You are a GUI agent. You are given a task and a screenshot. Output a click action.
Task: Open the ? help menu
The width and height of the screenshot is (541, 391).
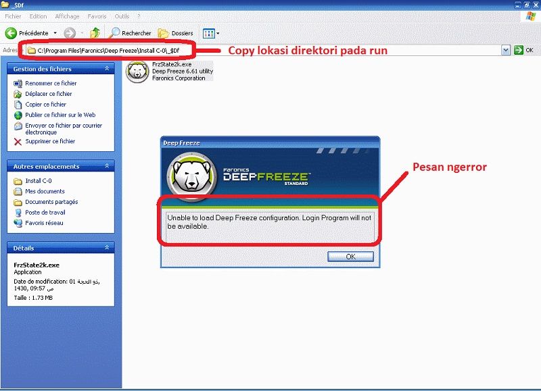pos(139,16)
